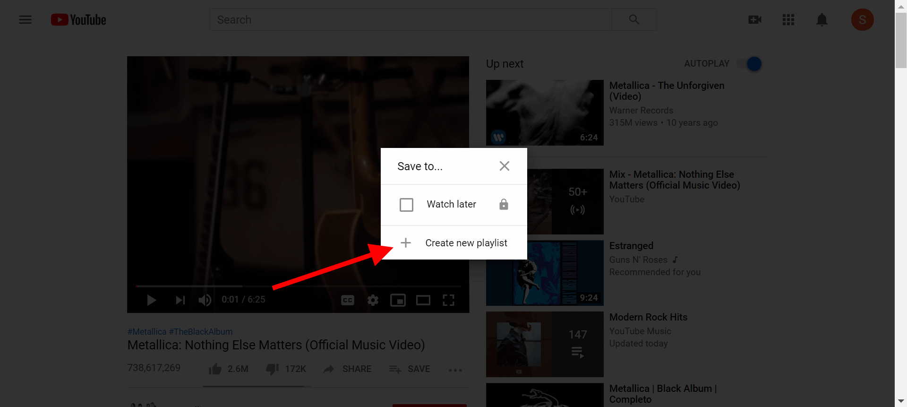This screenshot has height=407, width=907.
Task: Toggle the Autoplay switch
Action: point(749,64)
